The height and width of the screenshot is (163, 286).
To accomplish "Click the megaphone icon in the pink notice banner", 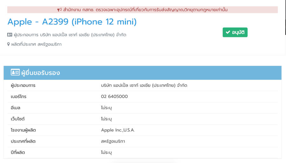I will (59, 10).
